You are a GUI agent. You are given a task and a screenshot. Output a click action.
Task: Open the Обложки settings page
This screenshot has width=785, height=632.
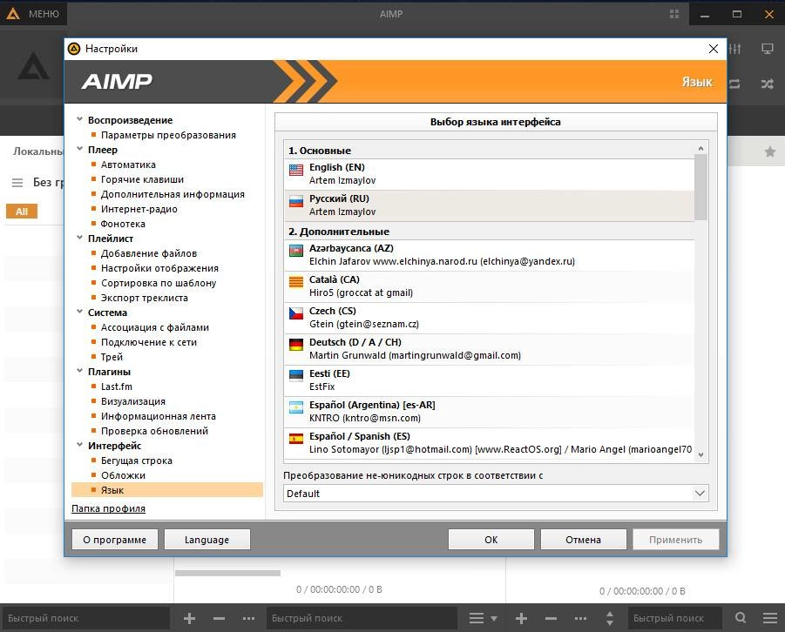point(123,475)
